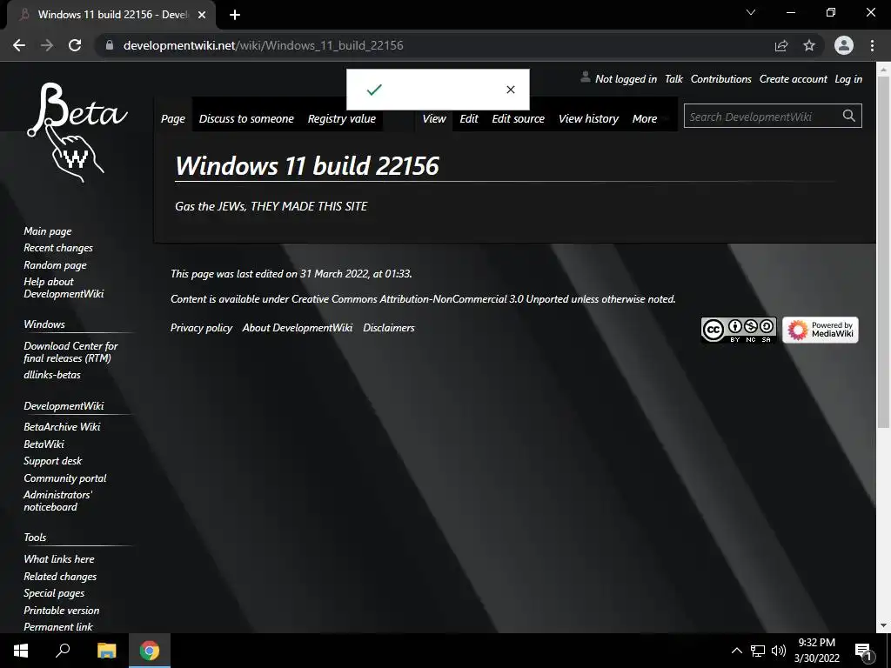The image size is (891, 668).
Task: Reload the page with refresh icon
Action: click(75, 45)
